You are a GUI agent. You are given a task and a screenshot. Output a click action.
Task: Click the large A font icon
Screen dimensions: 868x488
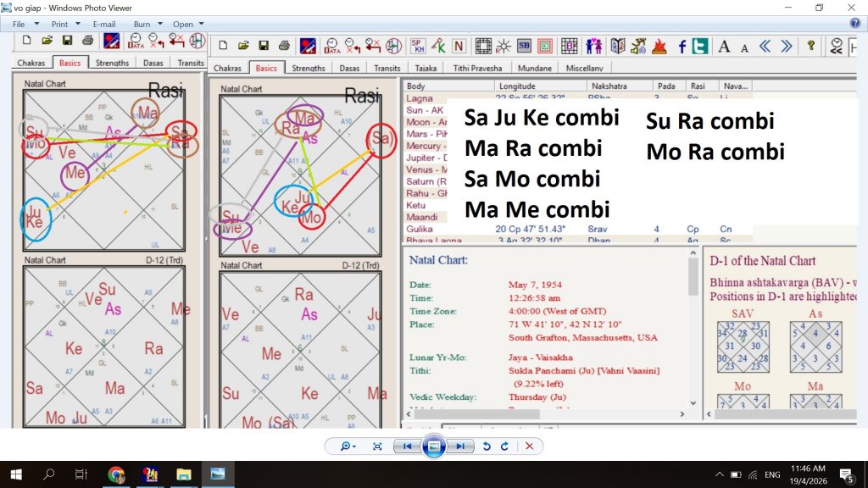724,47
